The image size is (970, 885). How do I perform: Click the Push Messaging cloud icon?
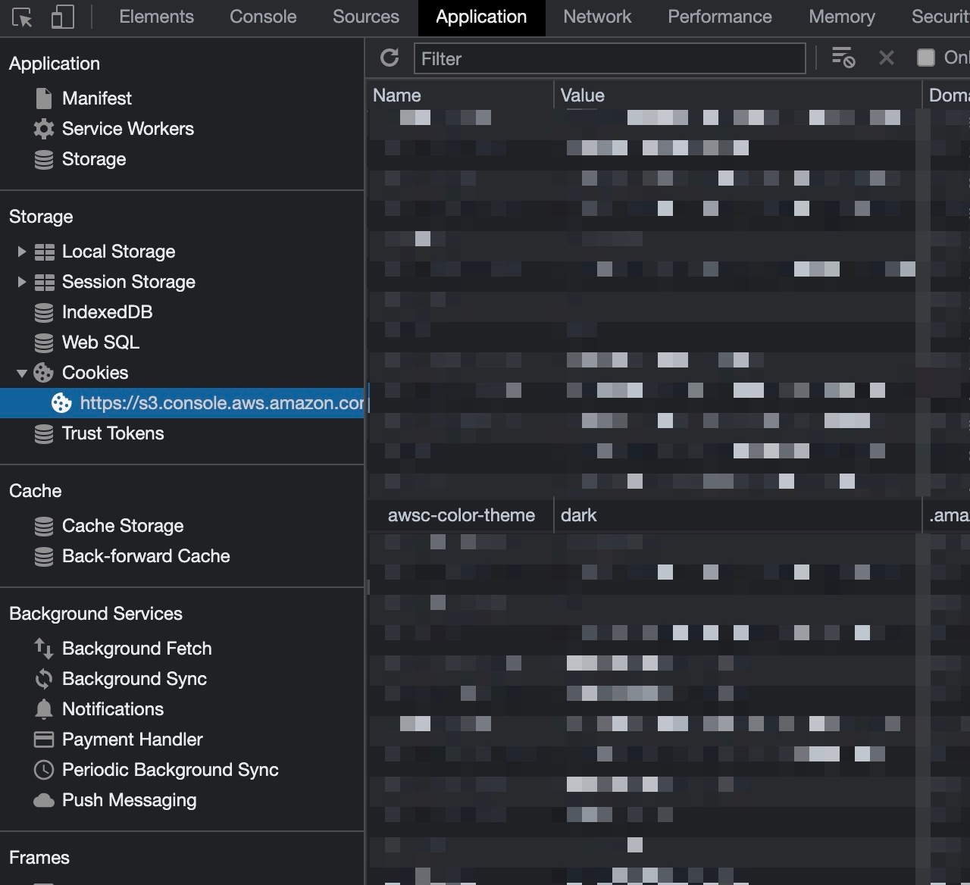44,800
